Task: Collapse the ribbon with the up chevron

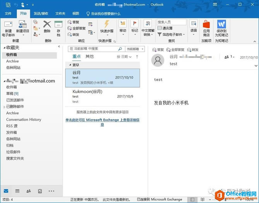Action: click(x=254, y=41)
